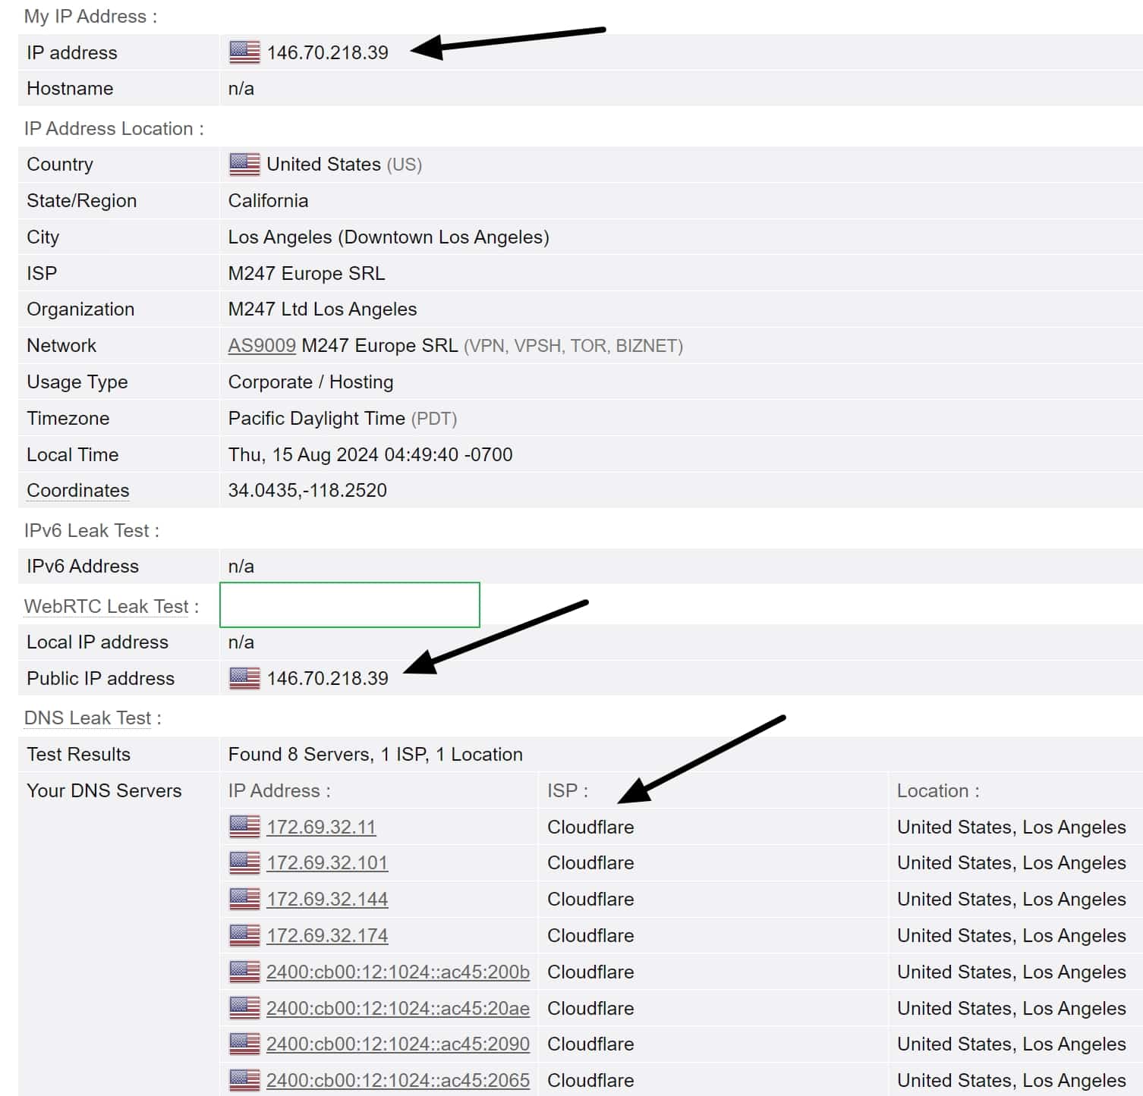Viewport: 1143px width, 1096px height.
Task: Click the flag icon beside Public IP address
Action: tap(244, 678)
